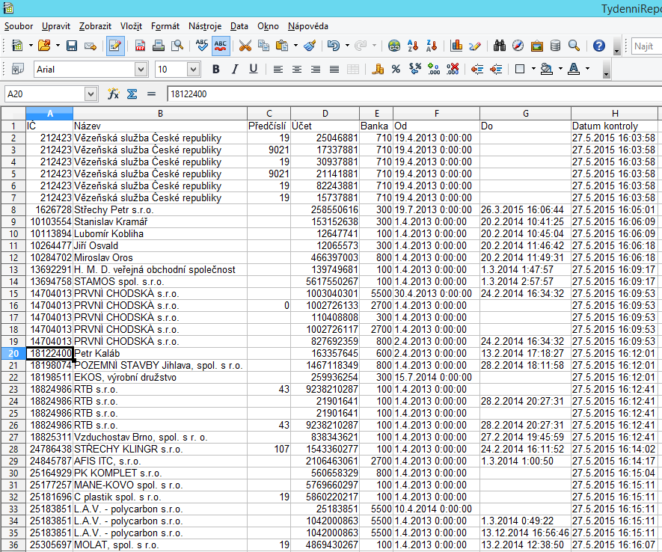Sort Descending icon
Viewport: 662px width, 552px height.
tap(432, 45)
